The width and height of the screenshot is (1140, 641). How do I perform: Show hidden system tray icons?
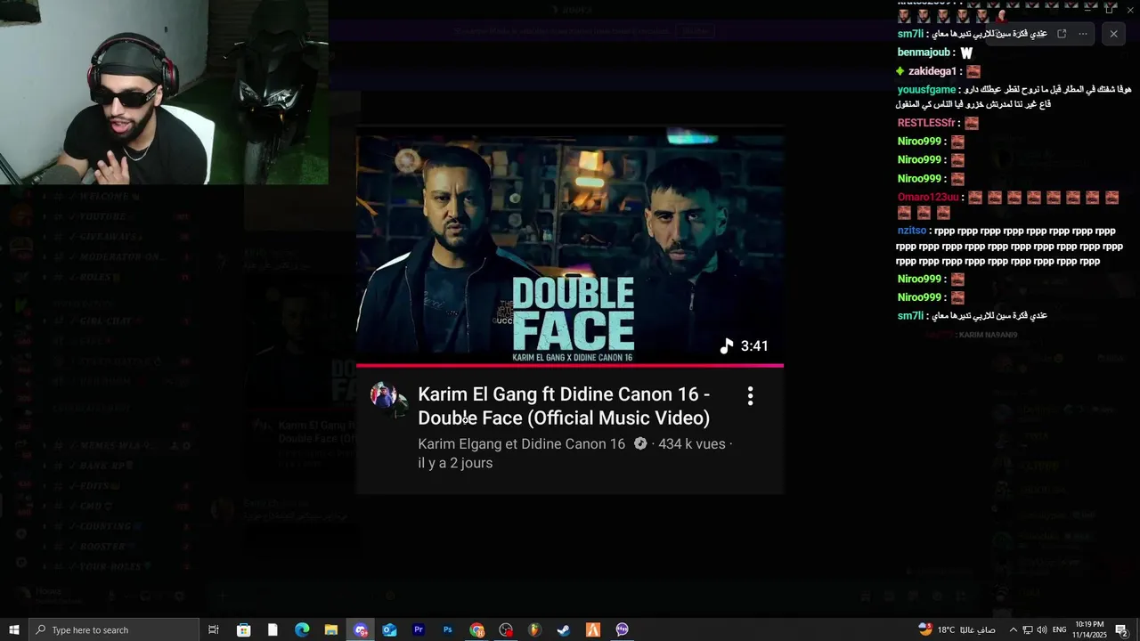pos(1013,629)
